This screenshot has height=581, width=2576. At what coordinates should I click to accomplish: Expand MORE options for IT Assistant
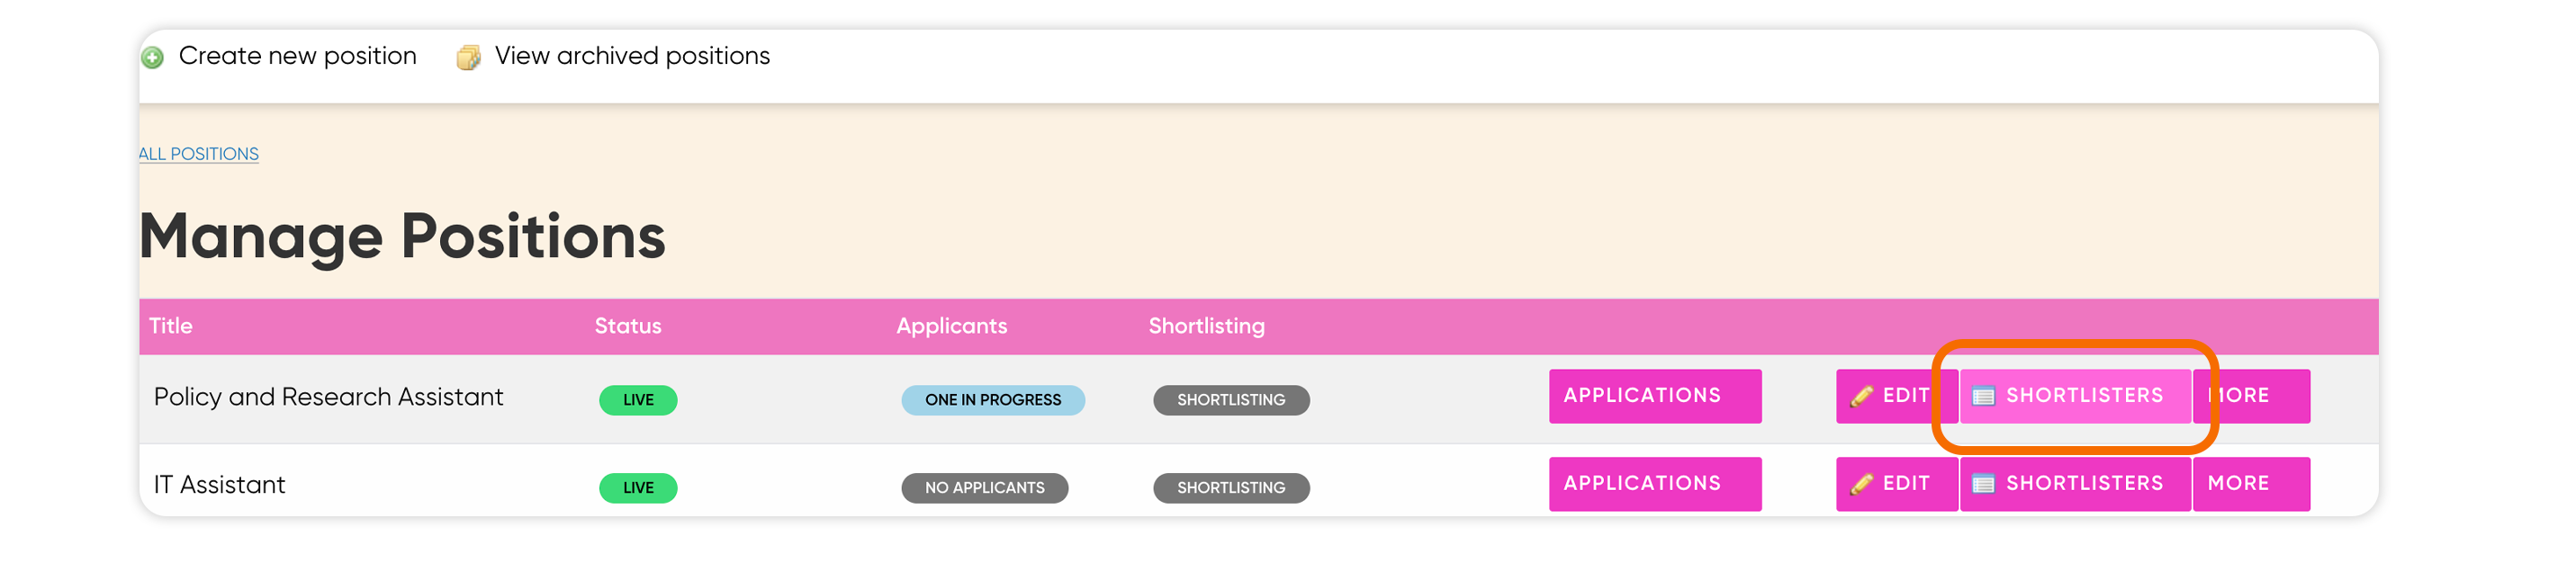(x=2251, y=484)
